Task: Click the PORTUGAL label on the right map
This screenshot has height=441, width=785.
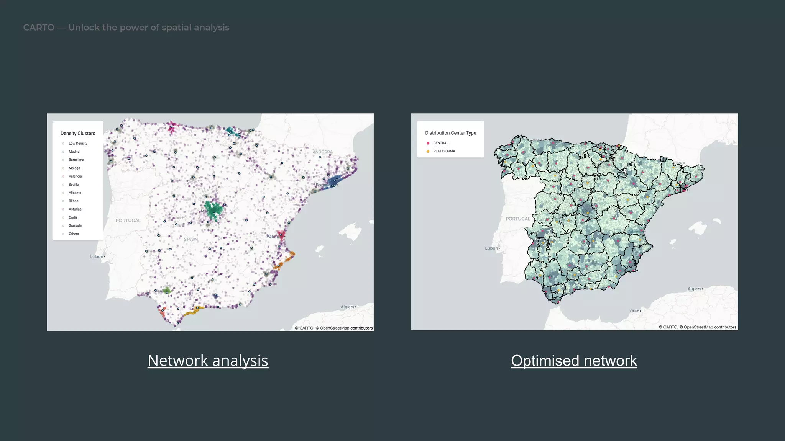Action: [518, 219]
